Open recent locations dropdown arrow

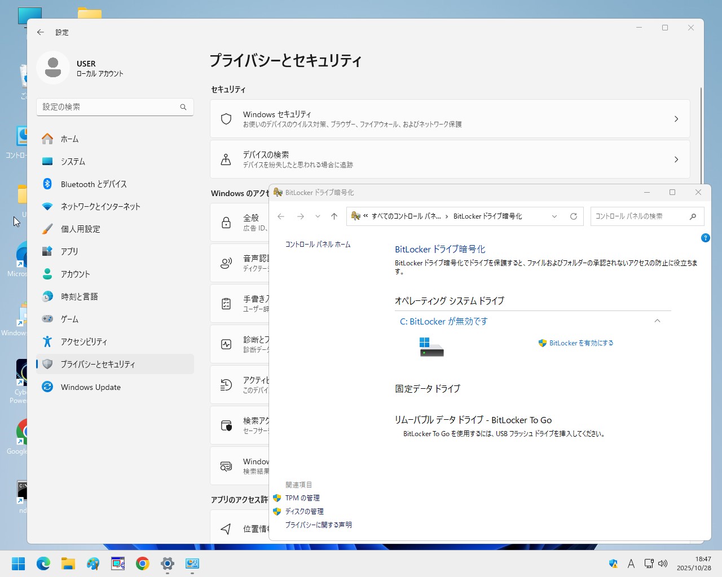click(x=318, y=216)
